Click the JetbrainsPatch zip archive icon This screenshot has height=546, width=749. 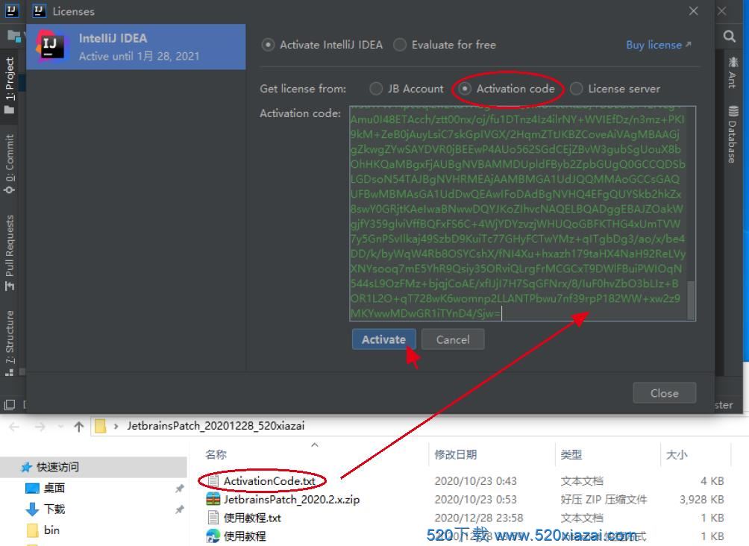tap(213, 499)
